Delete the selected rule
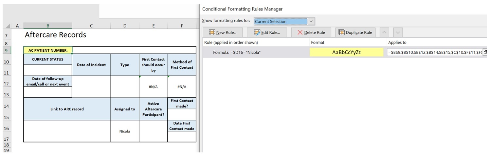Viewport: 490px width, 156px height. pyautogui.click(x=311, y=32)
